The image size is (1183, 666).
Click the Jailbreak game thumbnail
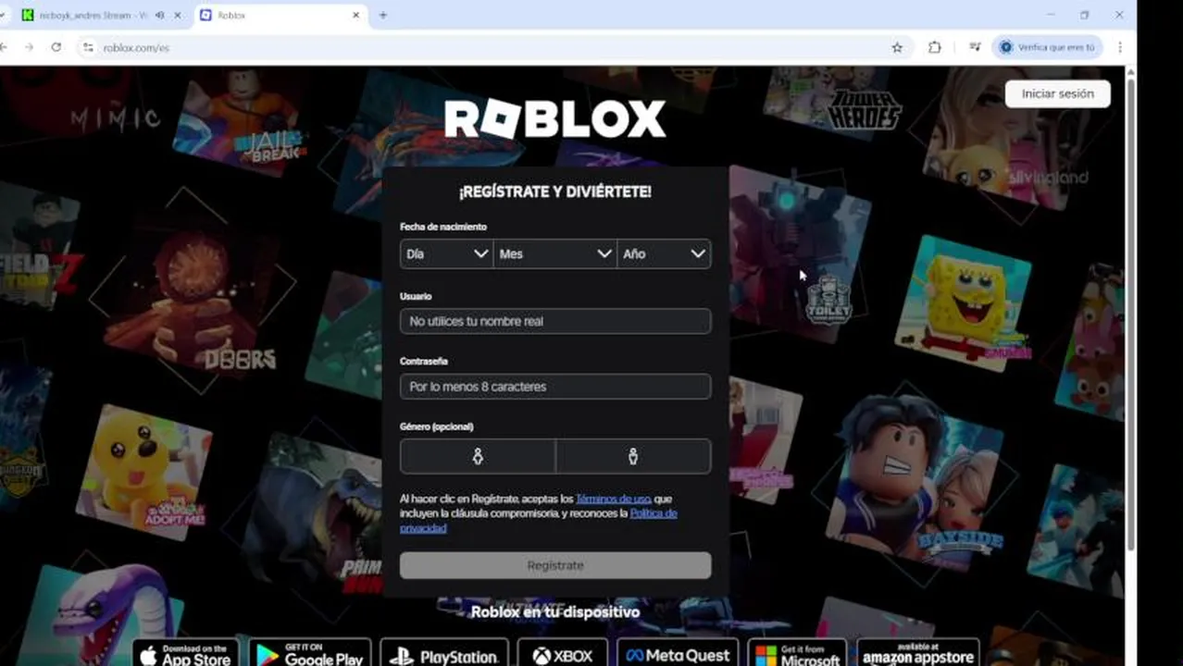click(x=241, y=120)
